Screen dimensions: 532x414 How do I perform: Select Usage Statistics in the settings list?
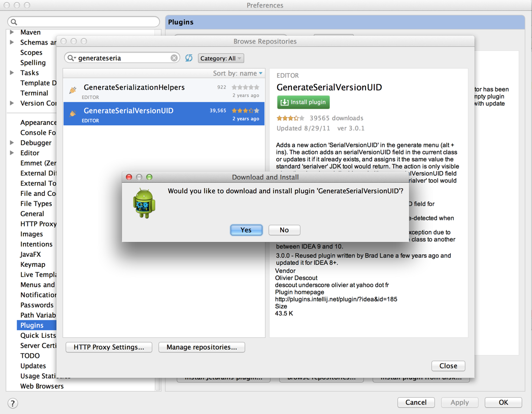coord(39,376)
